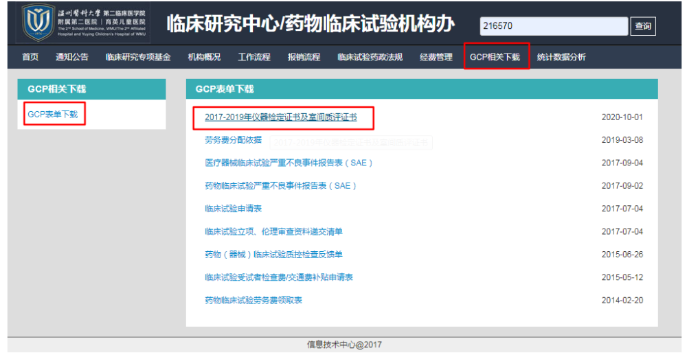Click the hospital logo icon
Image resolution: width=687 pixels, height=361 pixels.
tap(38, 23)
